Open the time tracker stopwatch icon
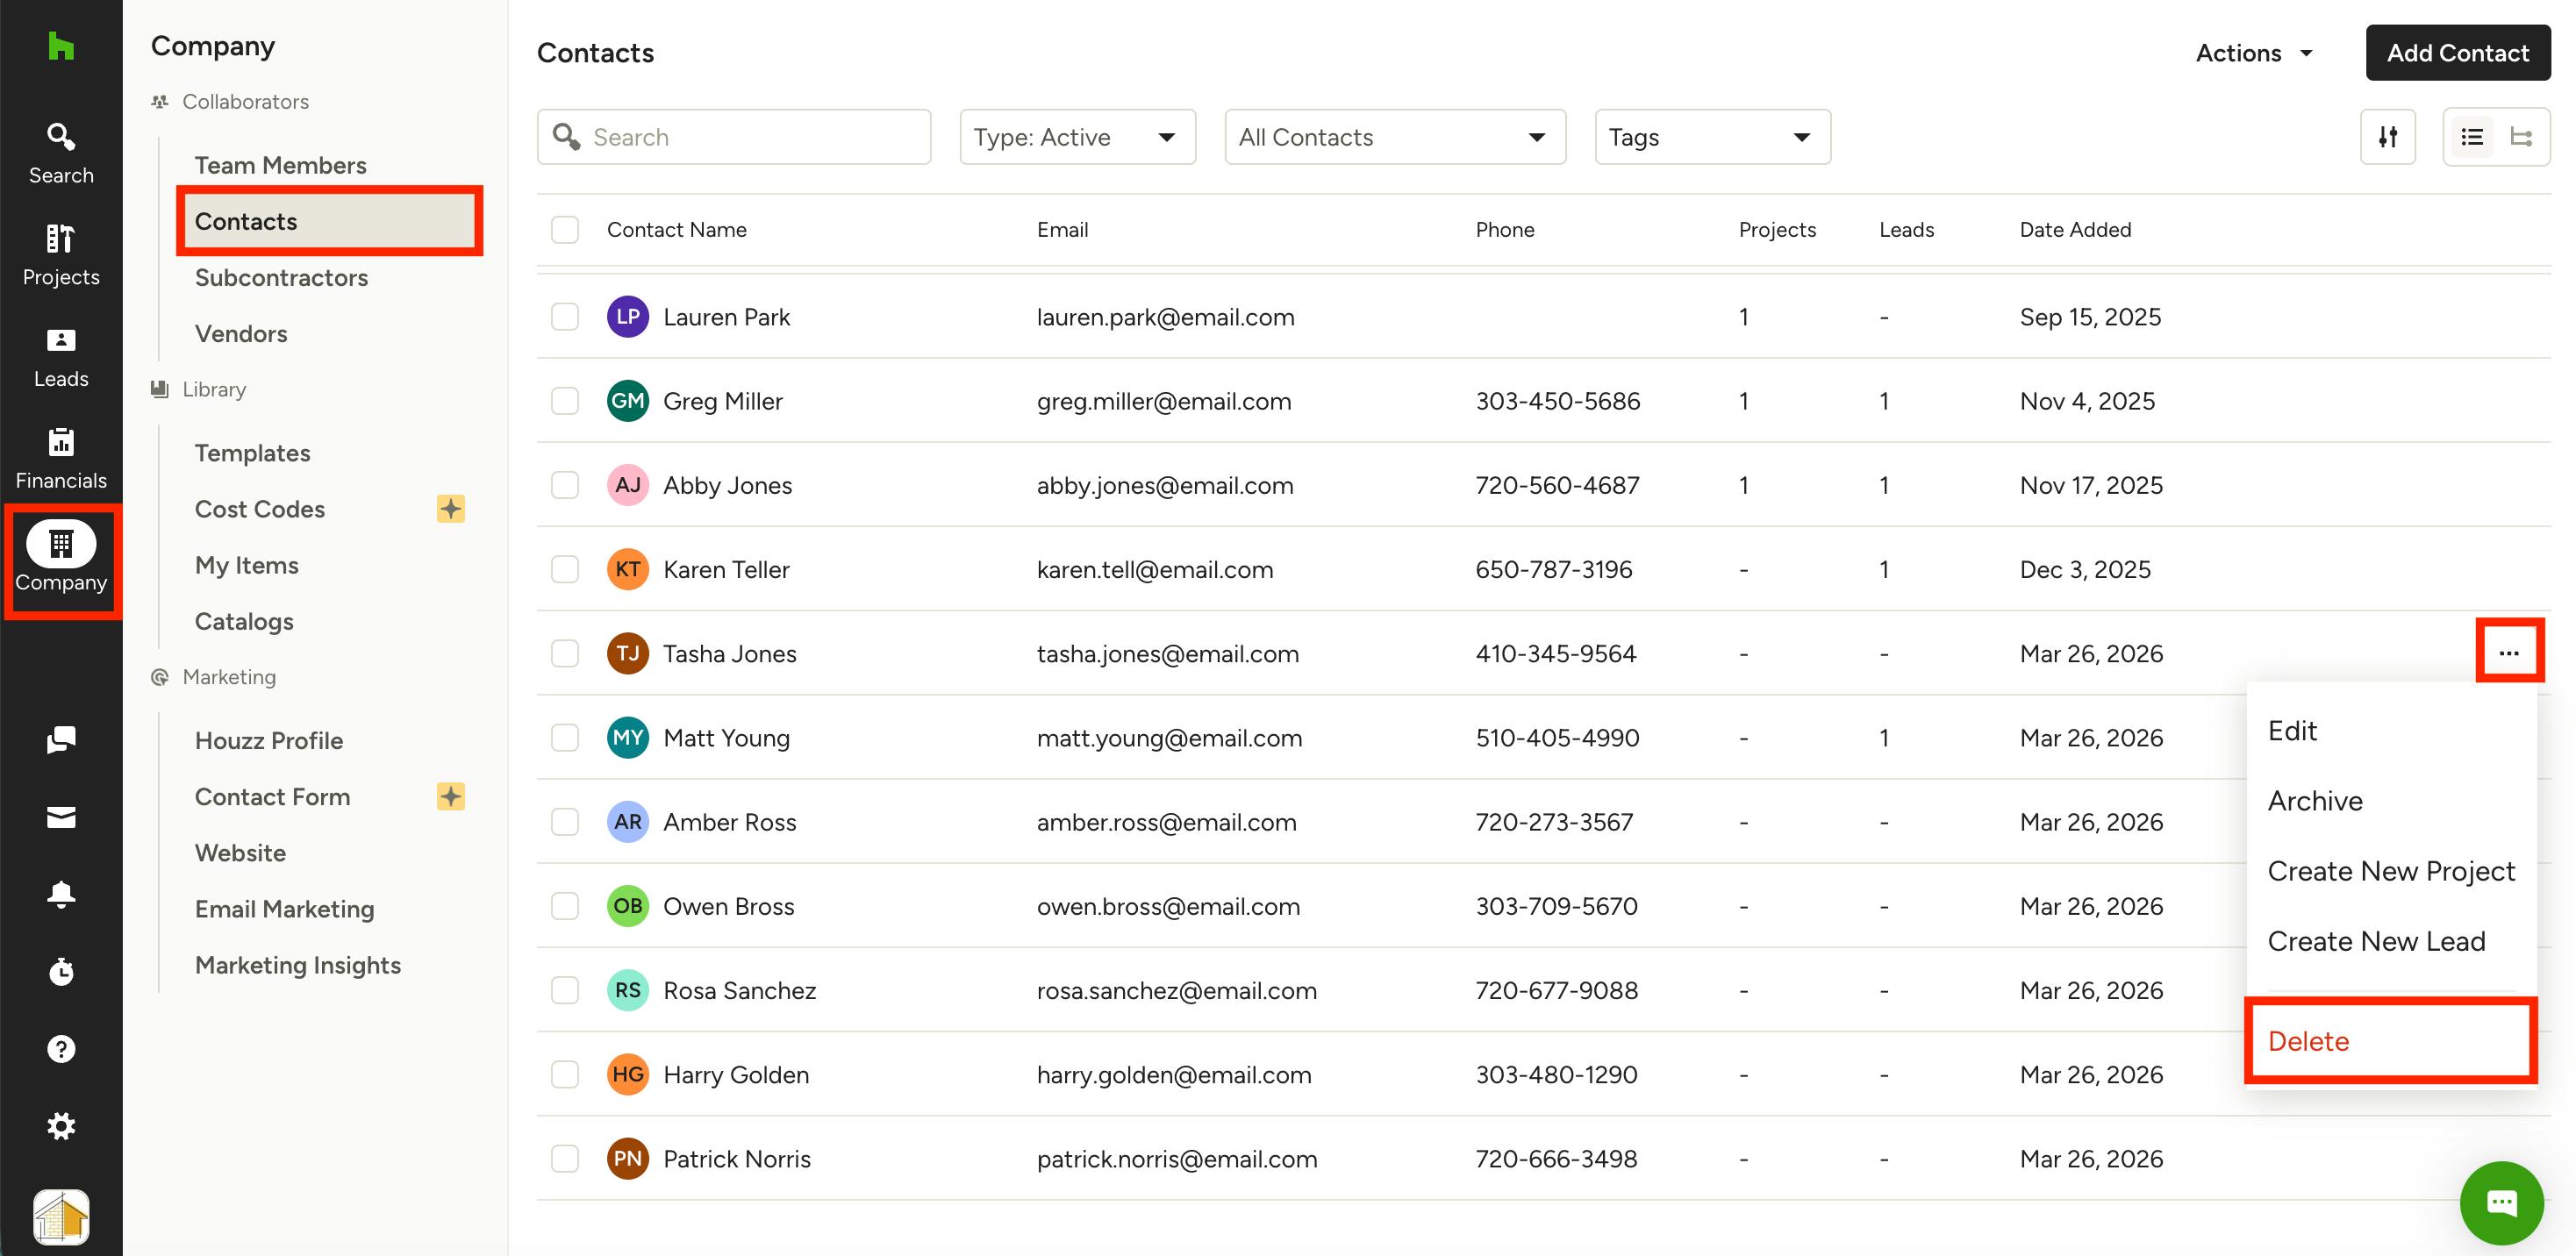The width and height of the screenshot is (2576, 1256). point(61,971)
